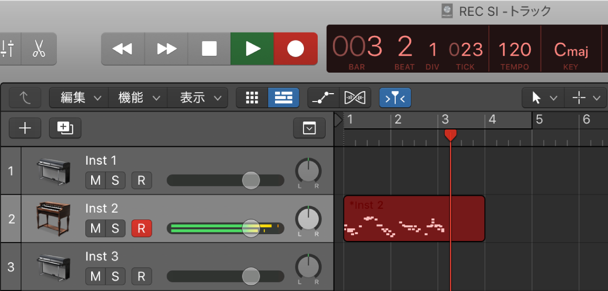Solo the Inst 3 track
608x291 pixels.
click(115, 276)
